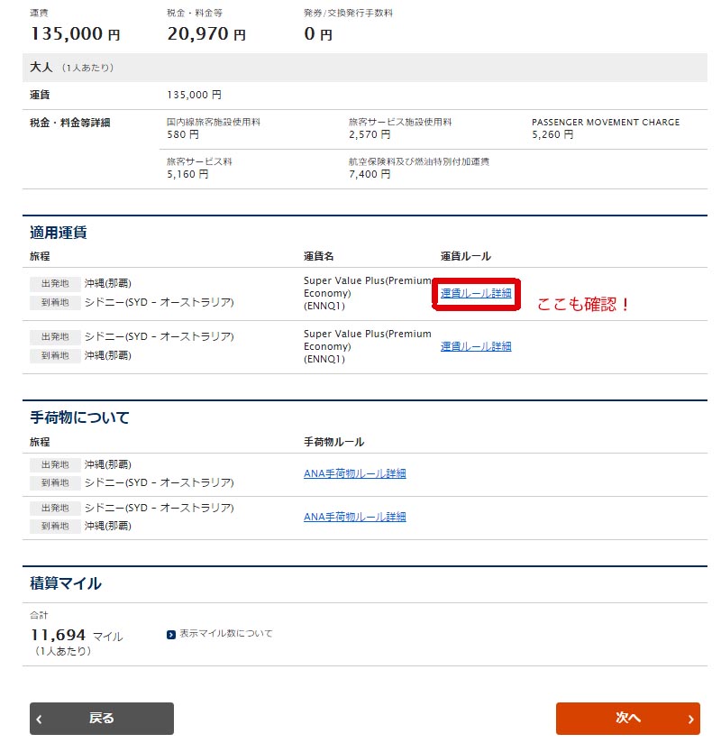Click the 積算マイル section heading

tap(66, 583)
